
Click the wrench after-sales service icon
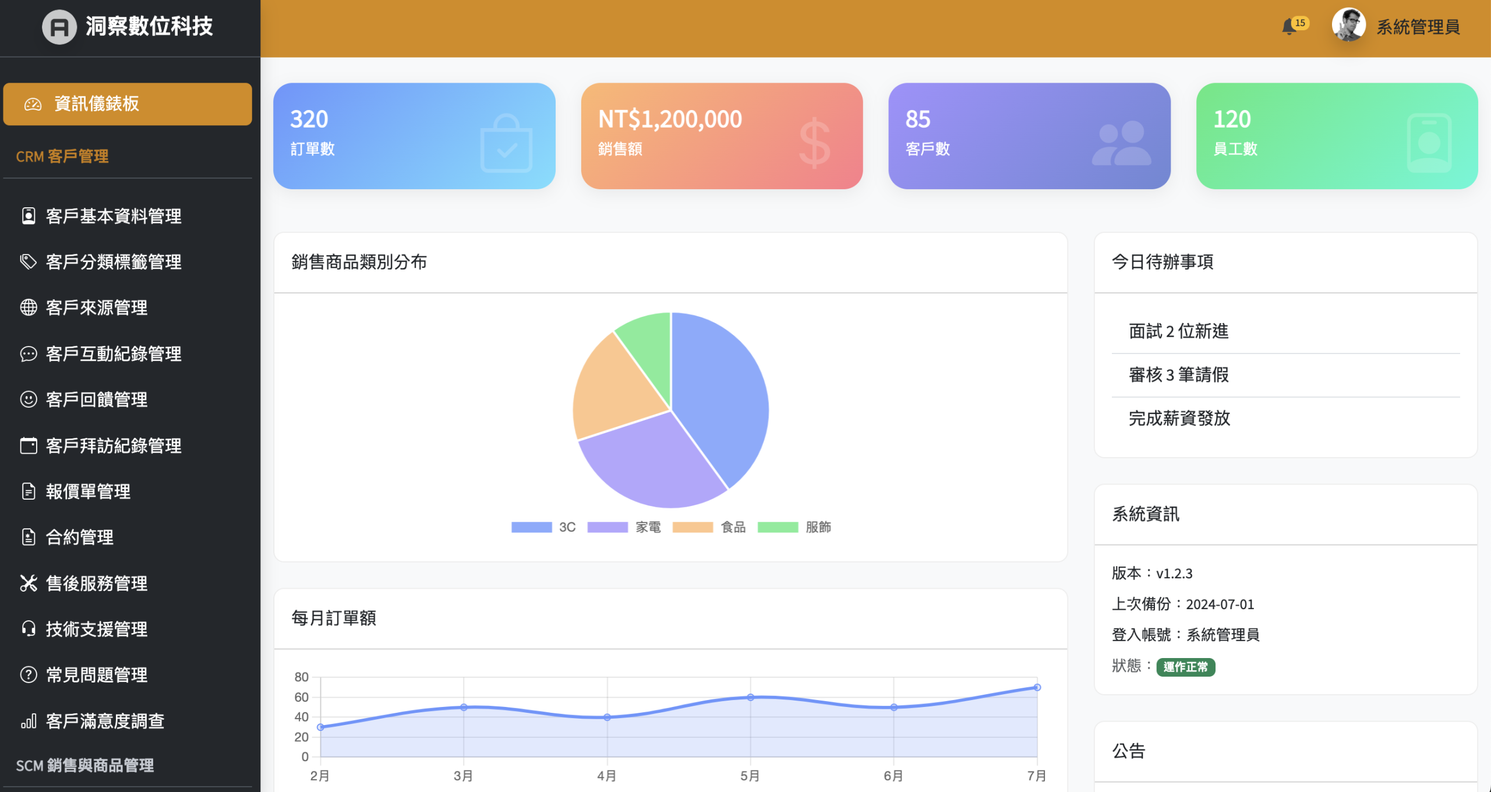(28, 583)
